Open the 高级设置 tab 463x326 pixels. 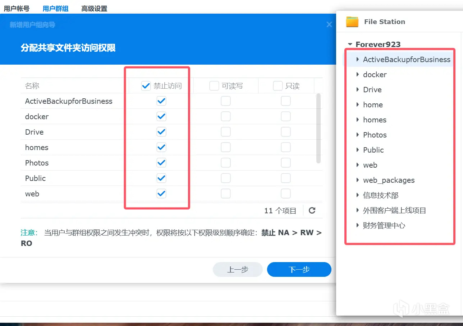coord(94,8)
